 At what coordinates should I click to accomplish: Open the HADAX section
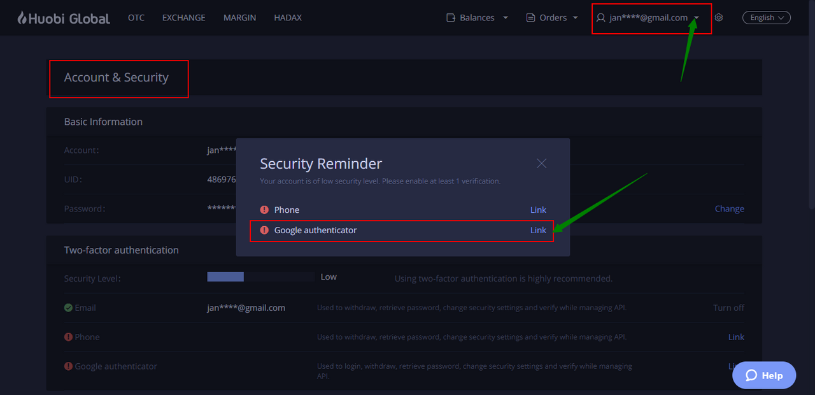(288, 18)
